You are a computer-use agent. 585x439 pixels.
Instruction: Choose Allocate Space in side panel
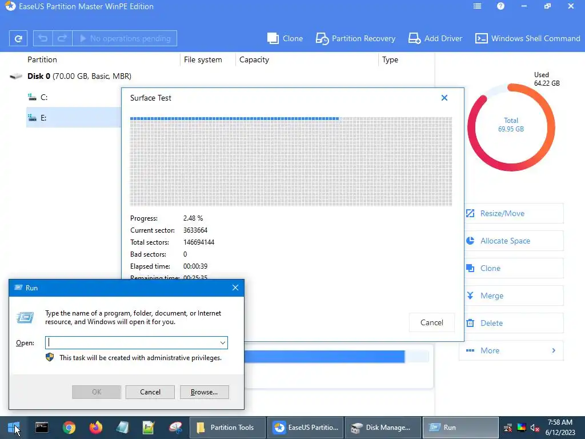point(514,241)
